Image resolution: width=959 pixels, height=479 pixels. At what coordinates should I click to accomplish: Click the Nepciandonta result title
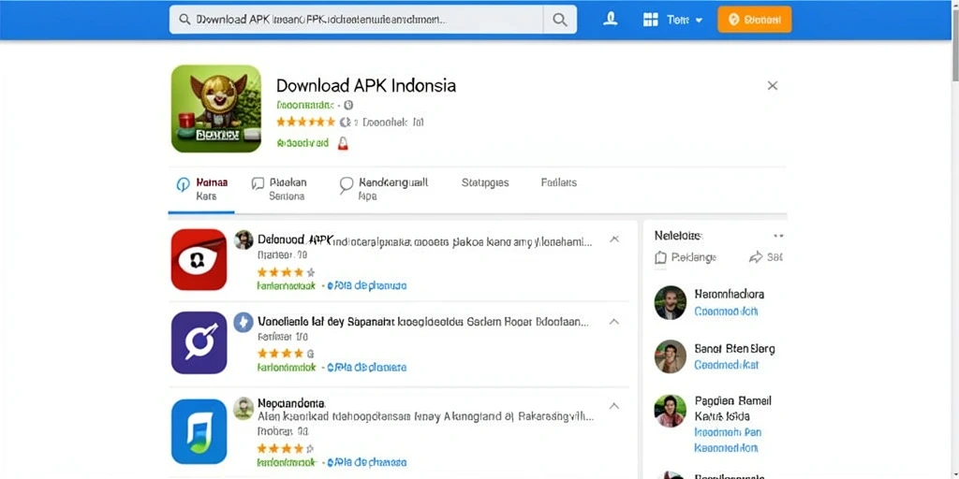pyautogui.click(x=291, y=403)
